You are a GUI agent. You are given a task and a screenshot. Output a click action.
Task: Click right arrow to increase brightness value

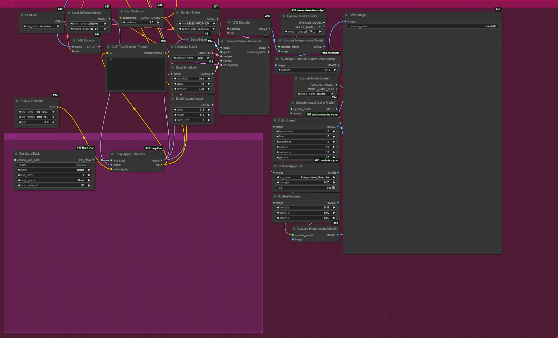point(334,142)
